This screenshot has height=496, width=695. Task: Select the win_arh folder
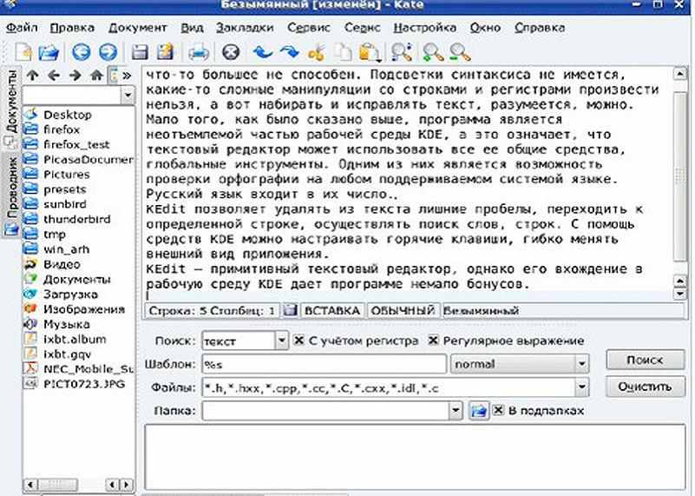[x=56, y=249]
